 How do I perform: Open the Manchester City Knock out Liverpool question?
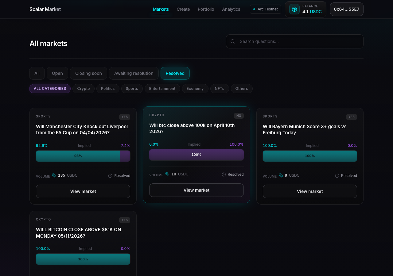[x=82, y=130]
